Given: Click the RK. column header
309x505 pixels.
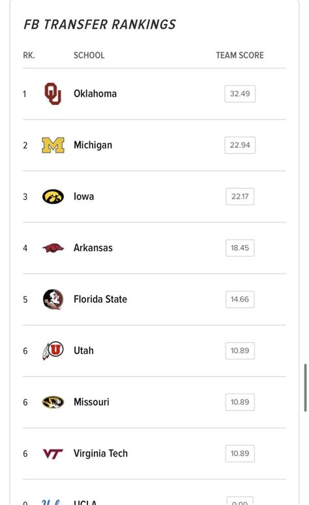Looking at the screenshot, I should tap(29, 55).
